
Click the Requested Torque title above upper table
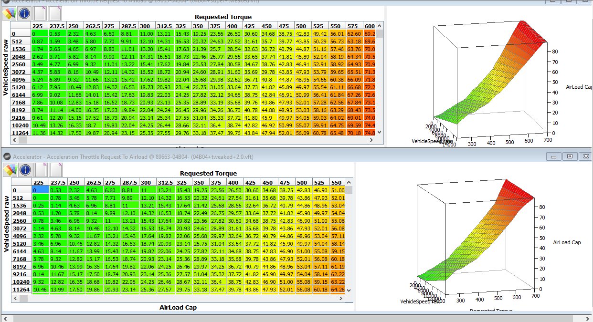click(223, 17)
